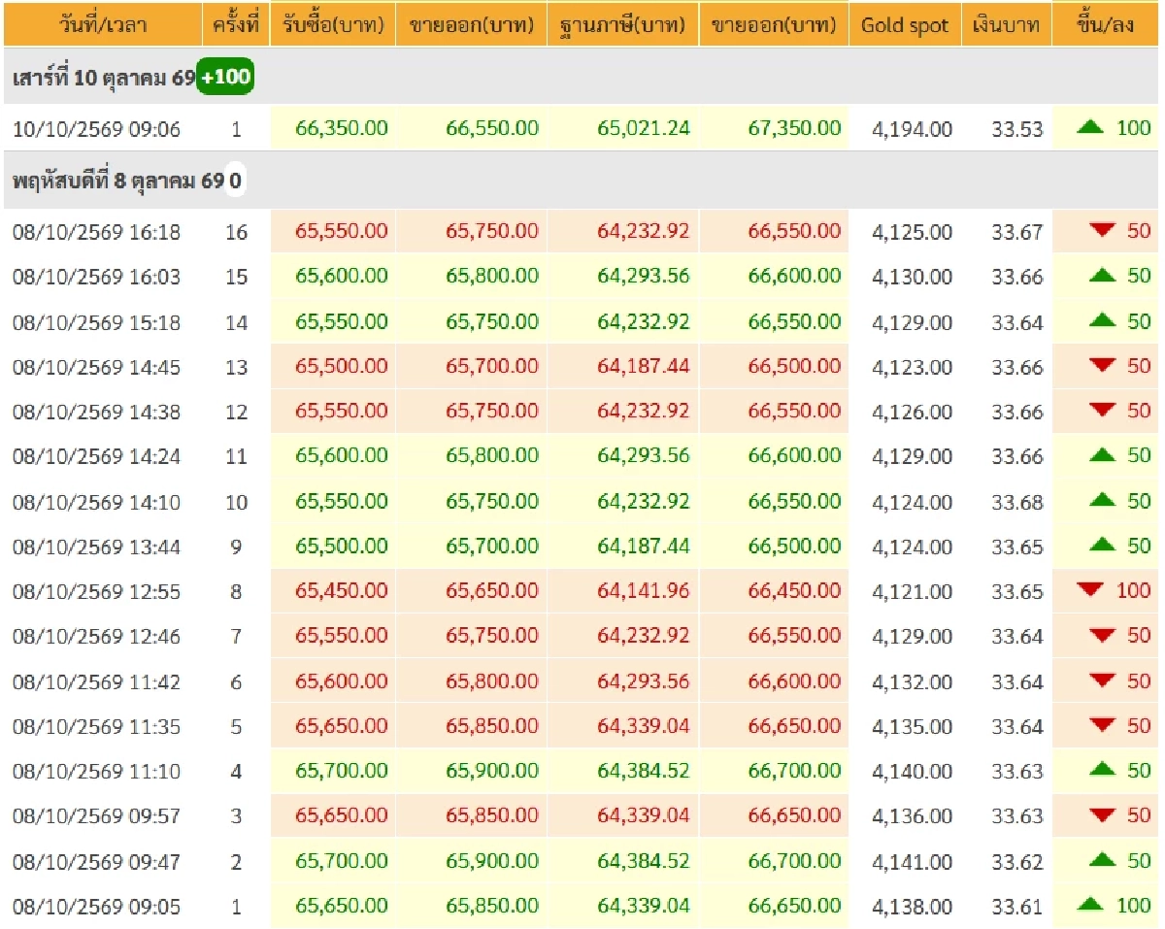The width and height of the screenshot is (1165, 929).
Task: Click the red down arrow in the 11:35 row
Action: (x=1103, y=725)
